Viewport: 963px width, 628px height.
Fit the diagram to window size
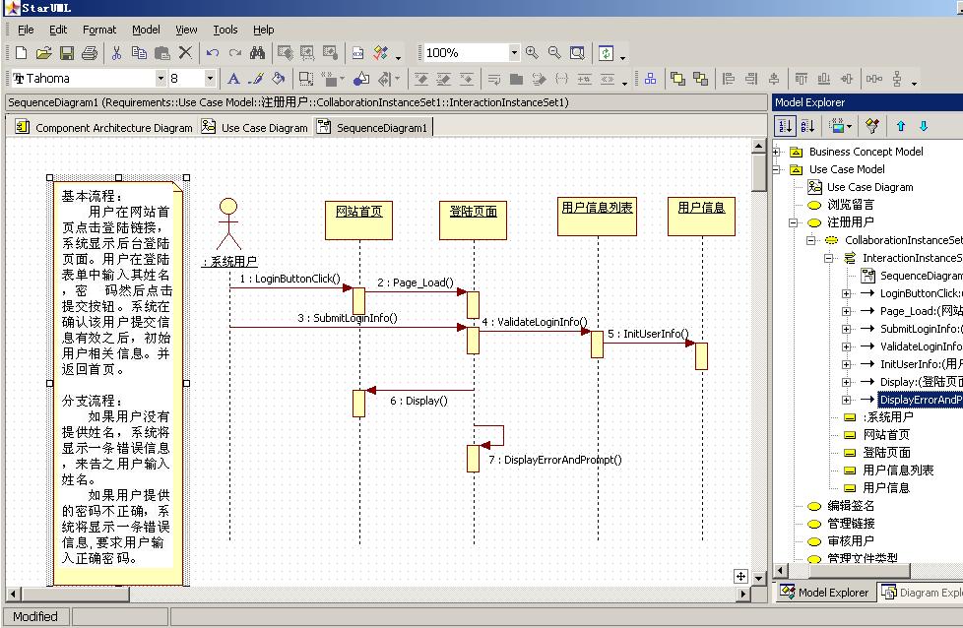tap(577, 52)
